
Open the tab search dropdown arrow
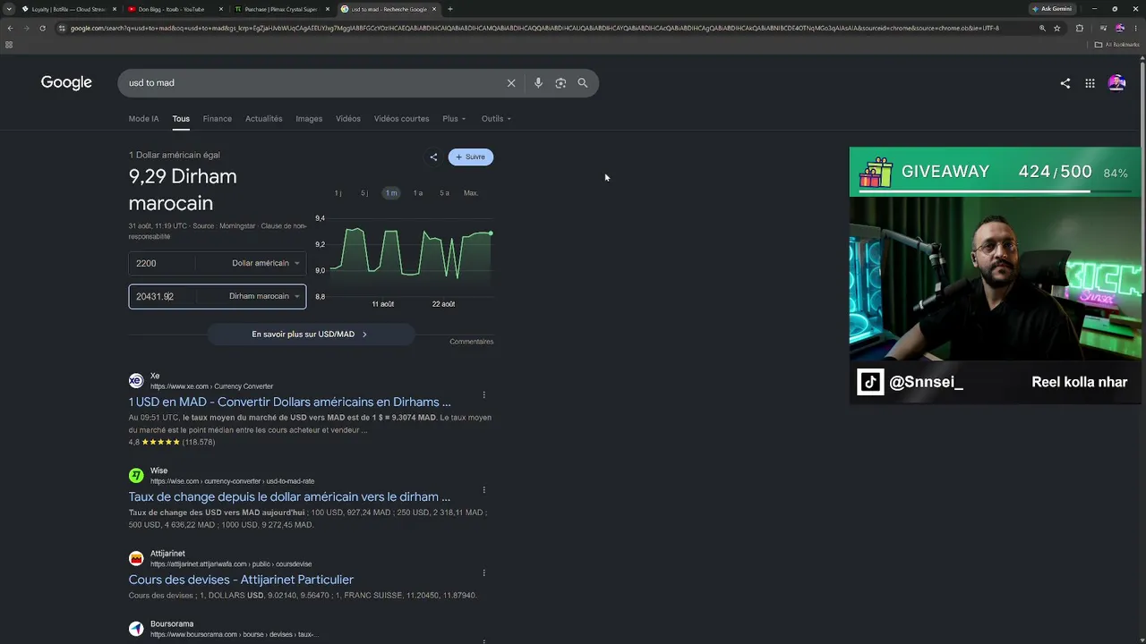pyautogui.click(x=10, y=9)
